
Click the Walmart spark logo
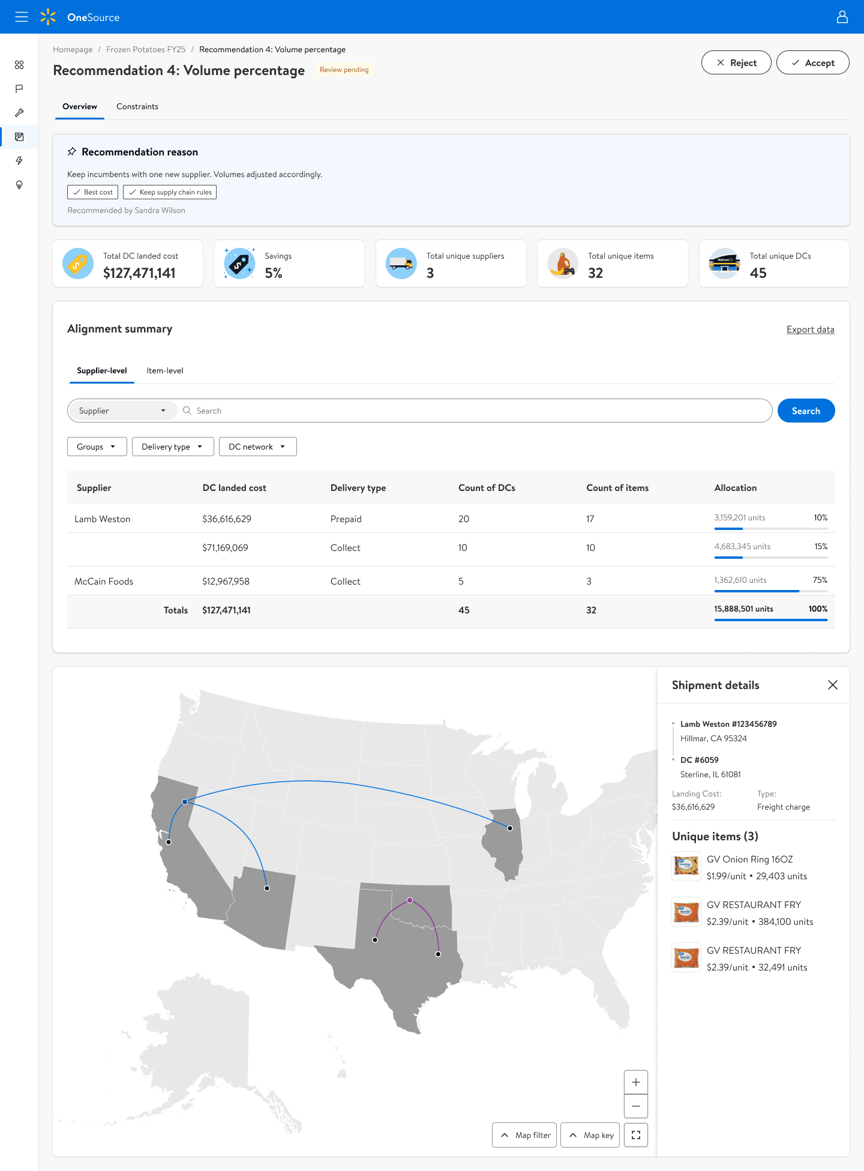(x=48, y=17)
